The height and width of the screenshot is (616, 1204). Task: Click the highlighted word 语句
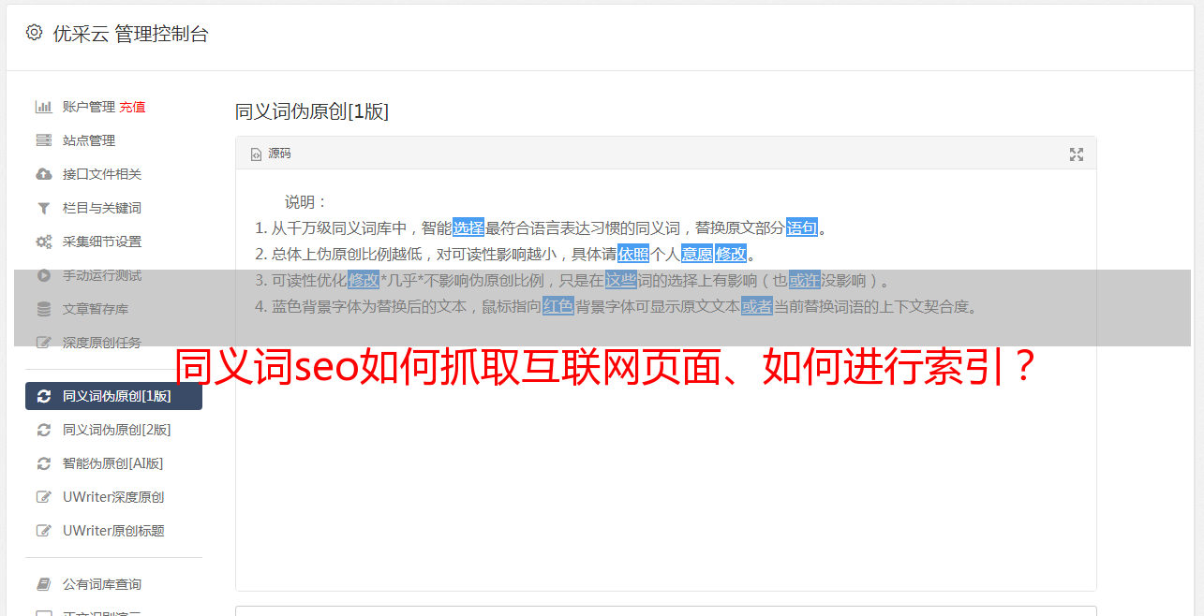point(802,227)
